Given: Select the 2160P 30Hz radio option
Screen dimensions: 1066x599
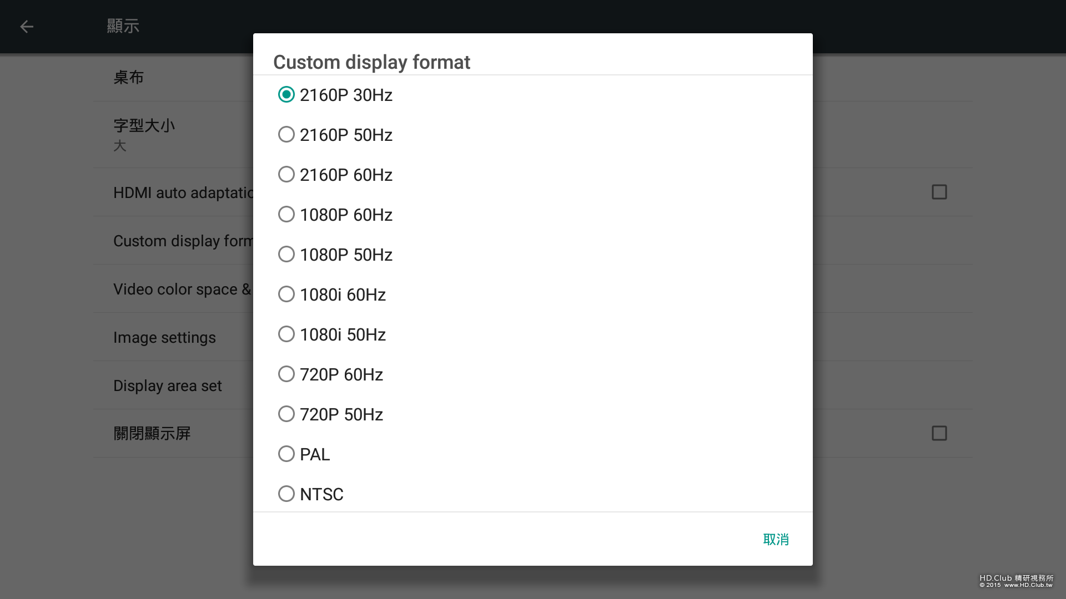Looking at the screenshot, I should pos(286,95).
